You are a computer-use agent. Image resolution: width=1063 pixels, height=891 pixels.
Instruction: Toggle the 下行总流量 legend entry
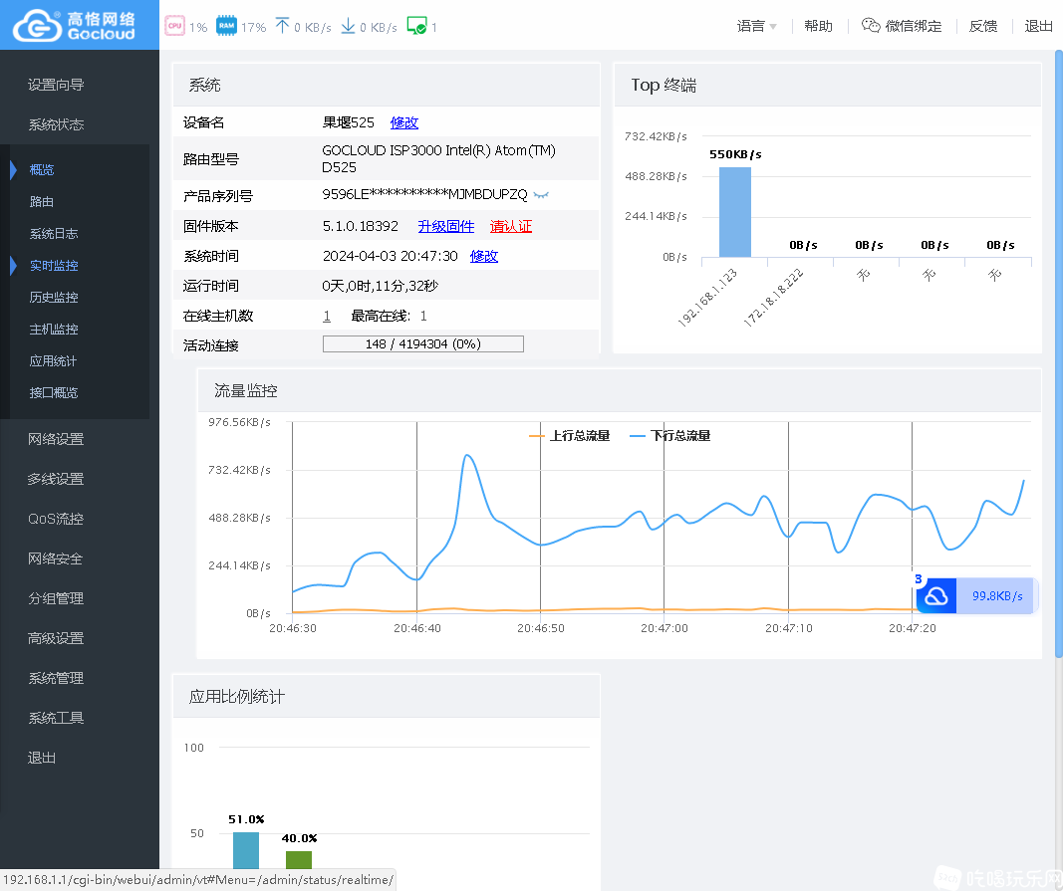669,436
